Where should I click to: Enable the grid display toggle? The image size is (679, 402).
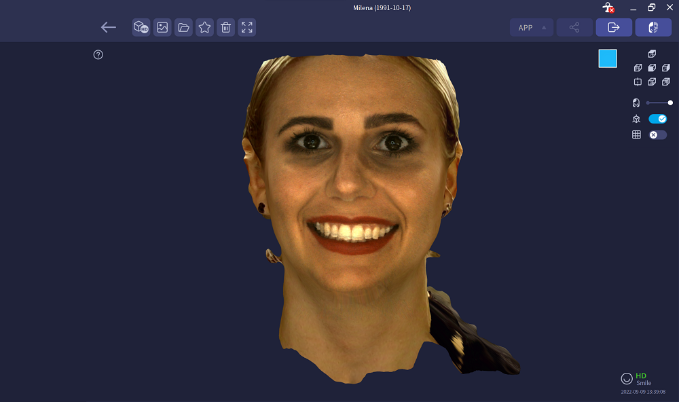pyautogui.click(x=657, y=134)
